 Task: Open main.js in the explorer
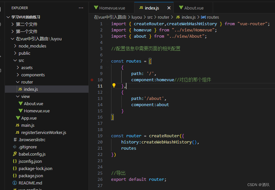[47, 125]
